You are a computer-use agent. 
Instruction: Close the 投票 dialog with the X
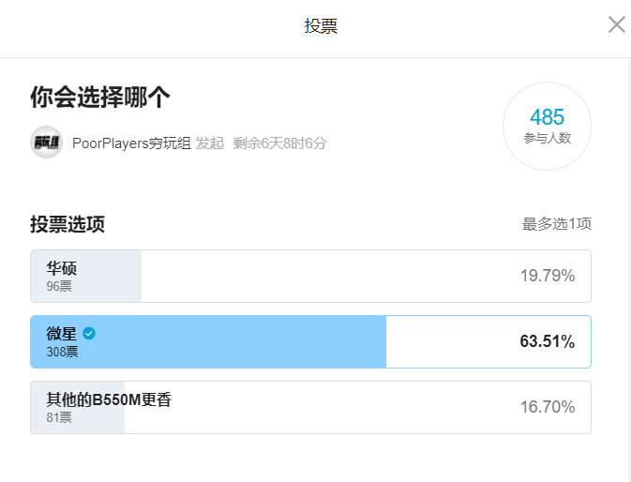point(616,25)
